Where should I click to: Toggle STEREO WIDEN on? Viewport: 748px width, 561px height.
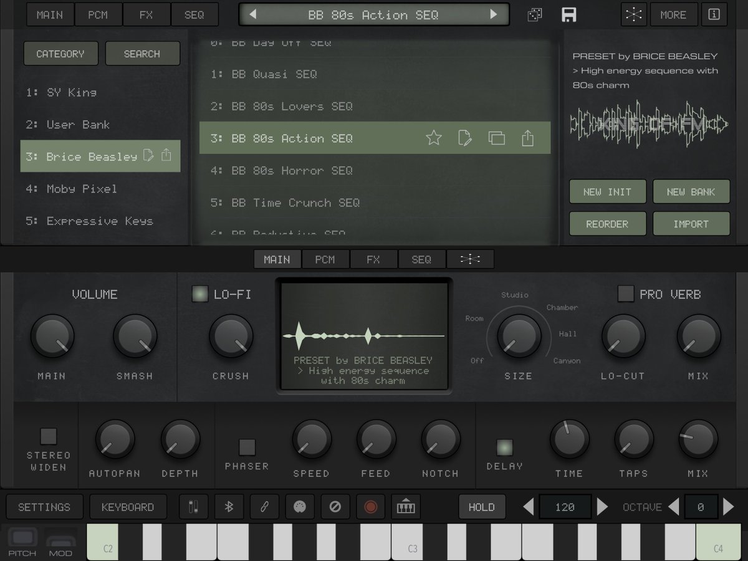point(49,436)
